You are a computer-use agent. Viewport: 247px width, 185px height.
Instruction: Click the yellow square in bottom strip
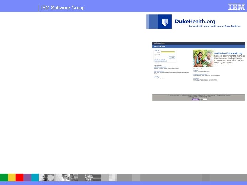pyautogui.click(x=12, y=177)
